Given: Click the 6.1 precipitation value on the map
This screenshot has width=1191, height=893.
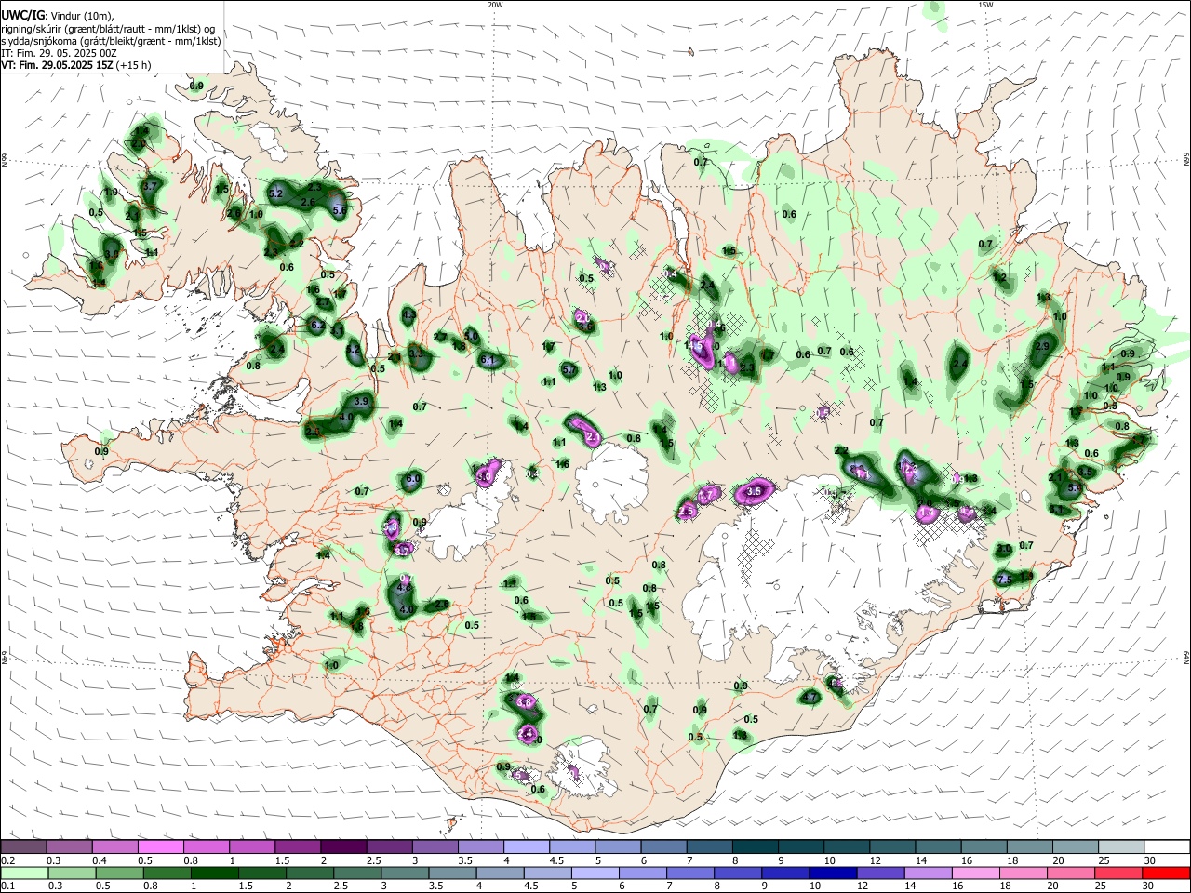Looking at the screenshot, I should click(488, 359).
